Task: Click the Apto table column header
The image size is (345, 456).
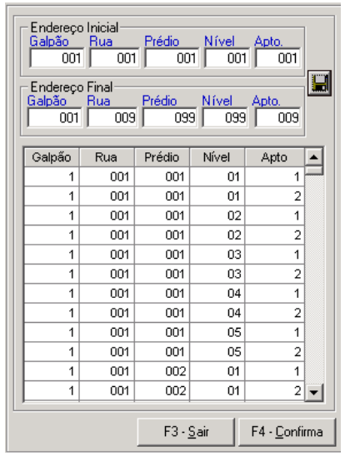Action: pos(274,157)
